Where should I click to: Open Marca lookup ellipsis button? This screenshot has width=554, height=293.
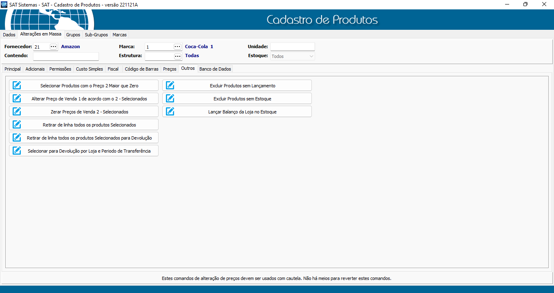(177, 47)
